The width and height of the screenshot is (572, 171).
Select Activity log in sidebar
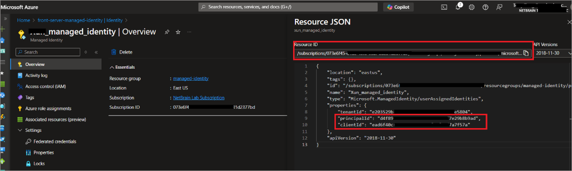tap(36, 75)
